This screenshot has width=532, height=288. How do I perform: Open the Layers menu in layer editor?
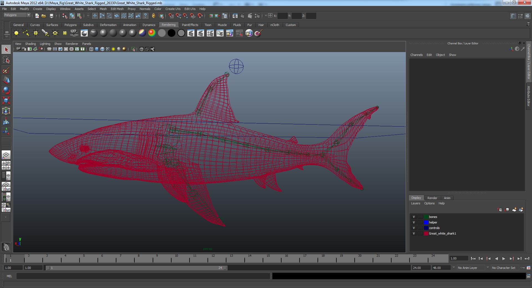point(415,203)
